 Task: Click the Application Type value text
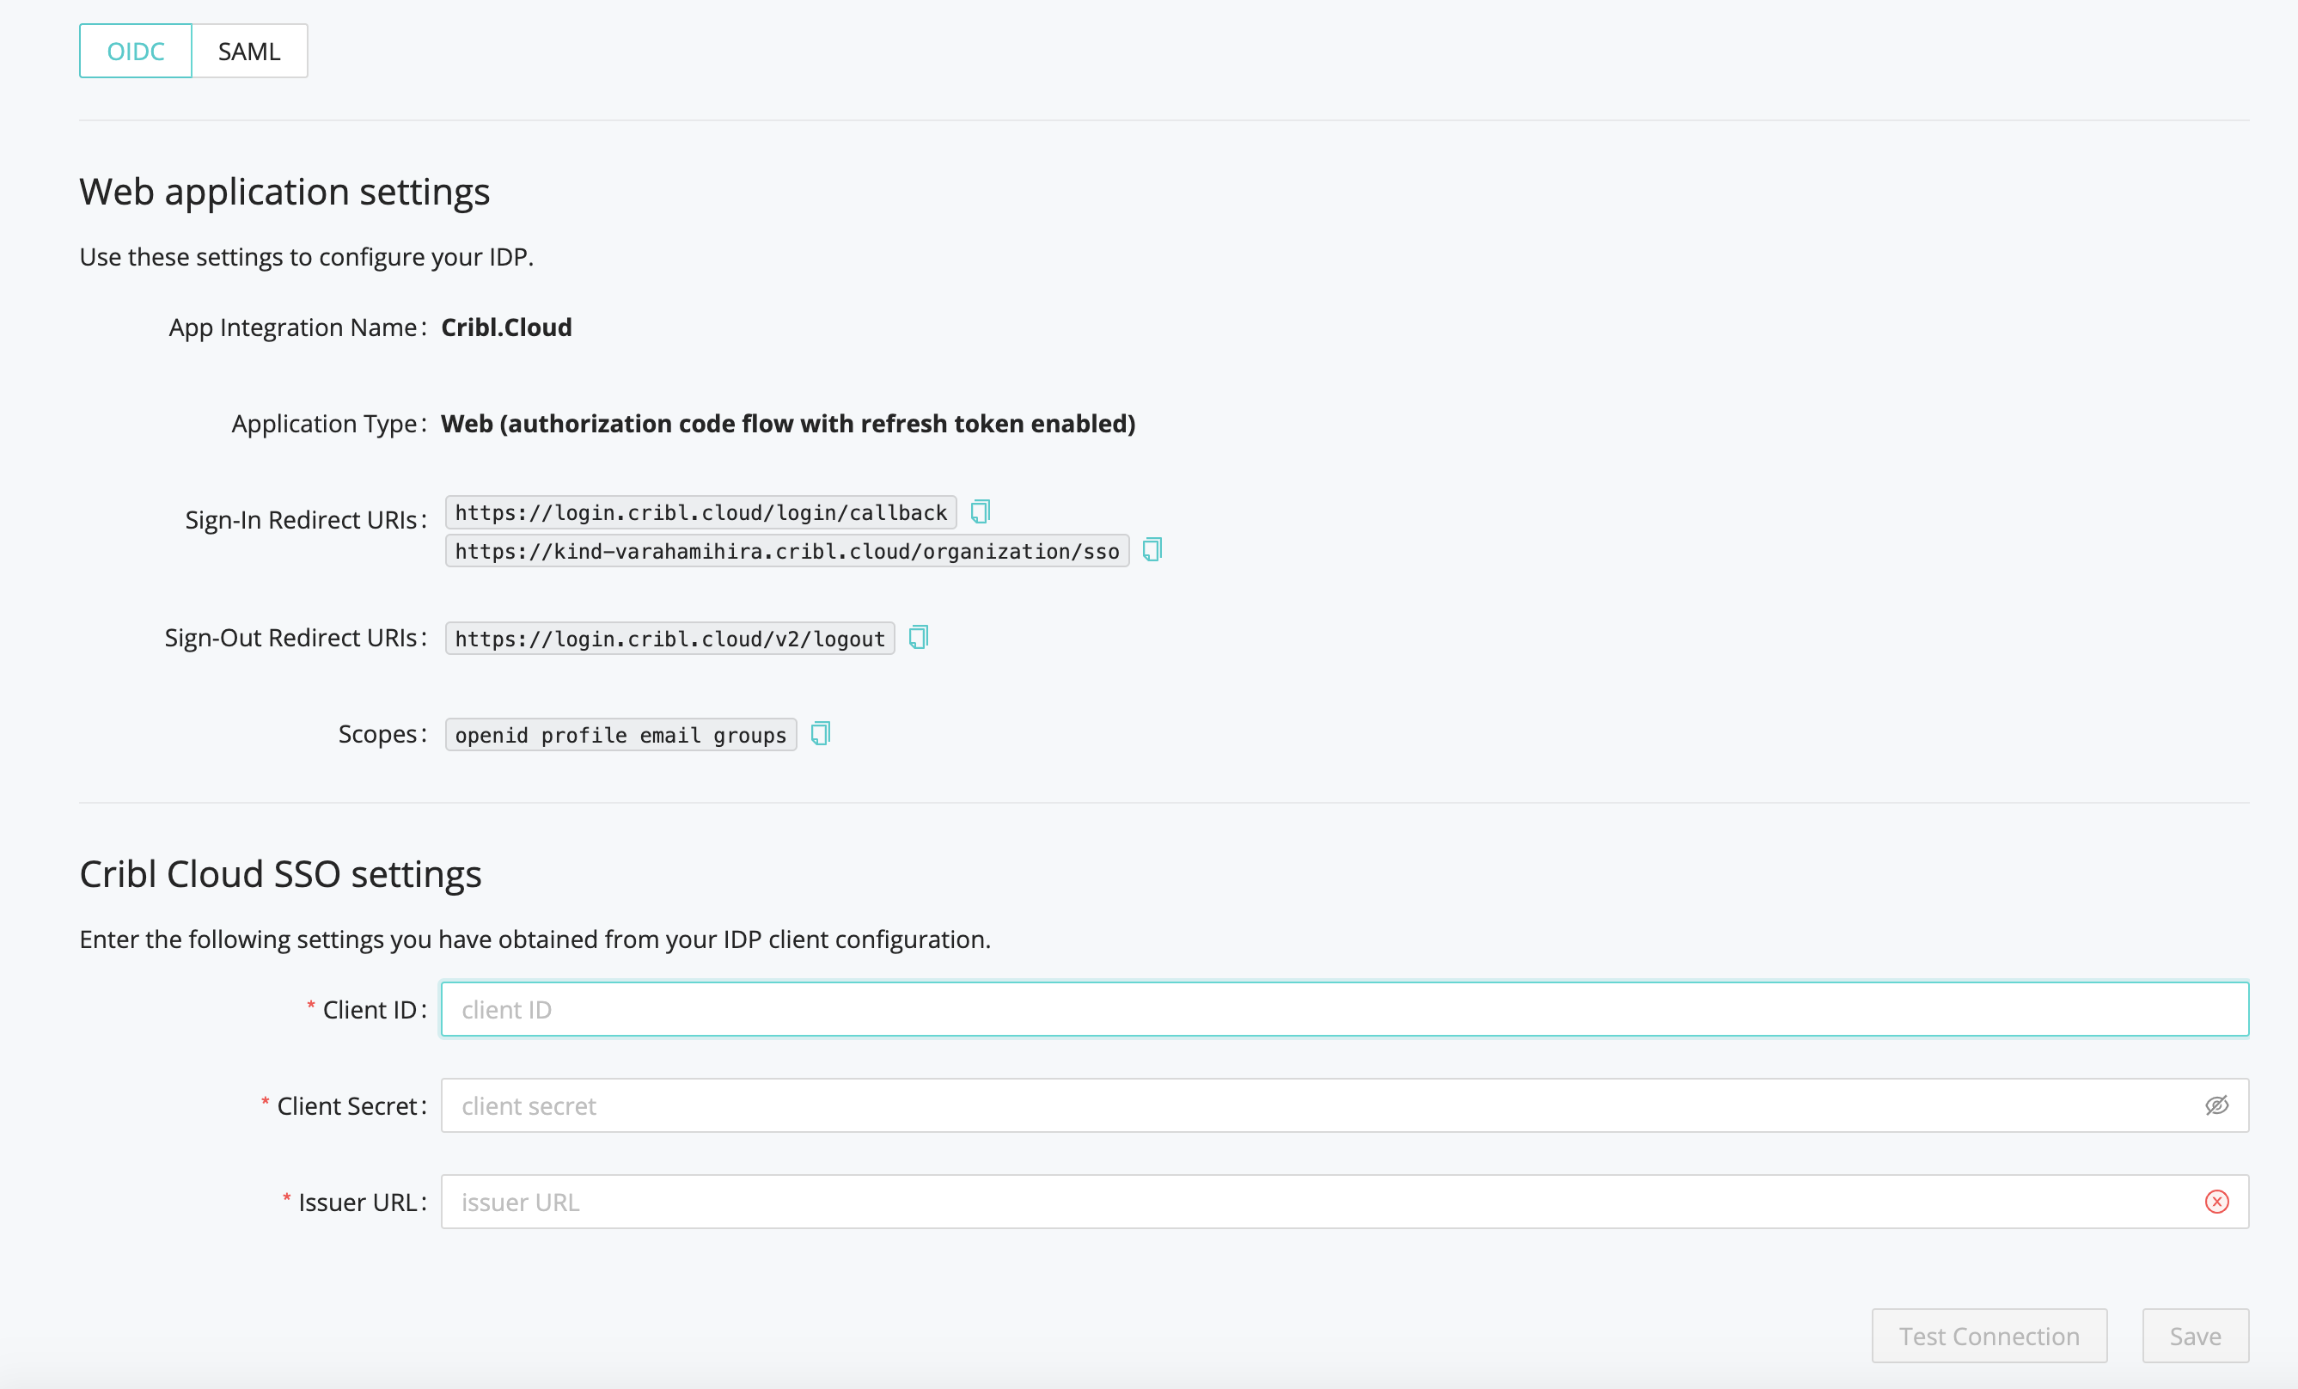click(x=788, y=424)
